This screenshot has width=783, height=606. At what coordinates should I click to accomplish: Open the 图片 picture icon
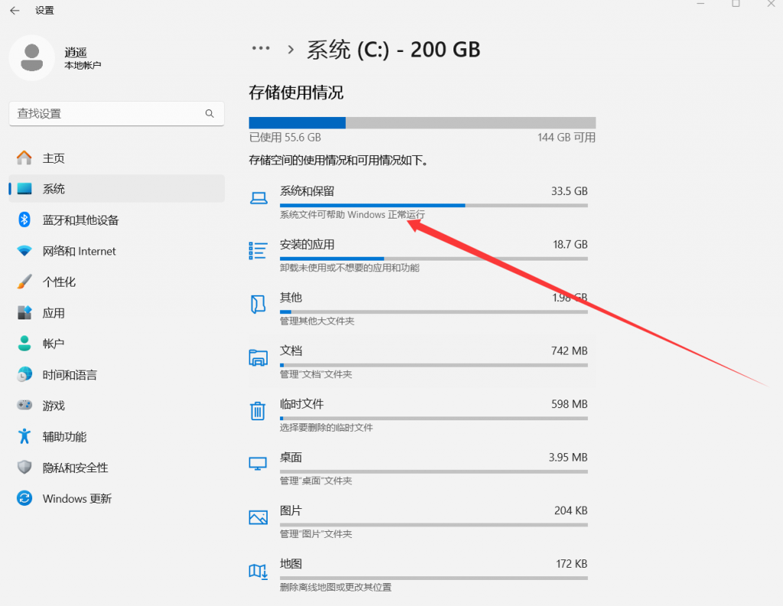coord(258,517)
